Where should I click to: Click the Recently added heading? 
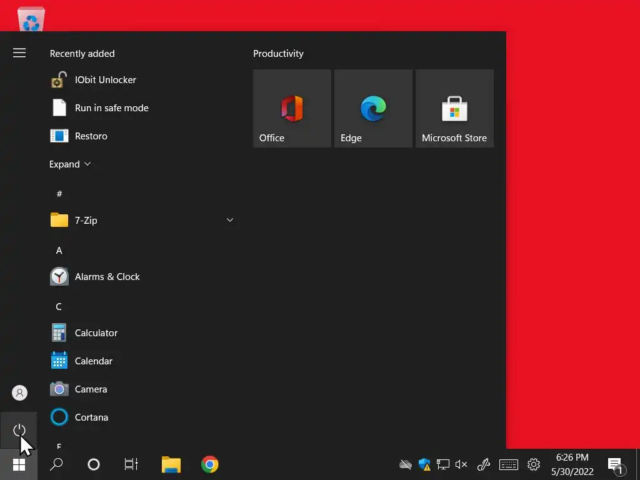point(82,54)
